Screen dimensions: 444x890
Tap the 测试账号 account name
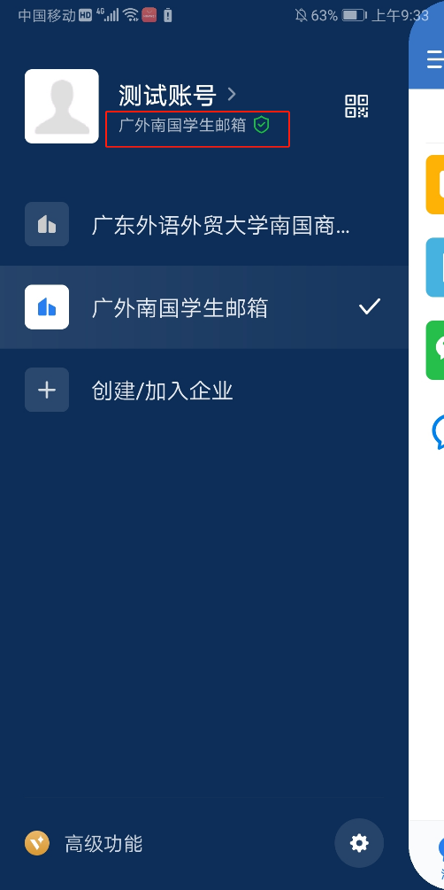point(167,96)
